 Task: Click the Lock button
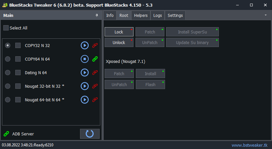click(x=119, y=32)
